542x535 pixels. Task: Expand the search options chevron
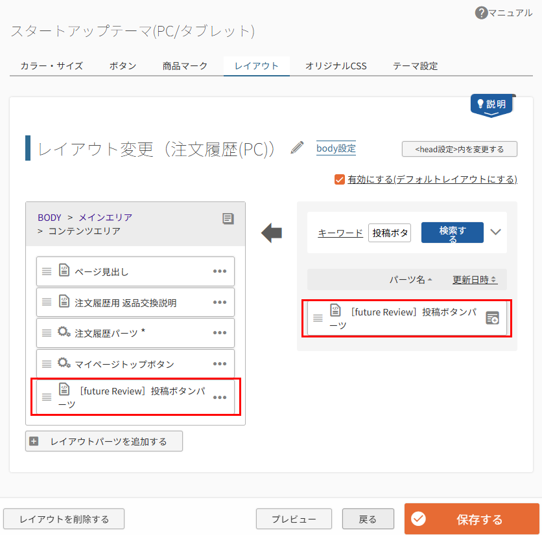click(x=495, y=232)
